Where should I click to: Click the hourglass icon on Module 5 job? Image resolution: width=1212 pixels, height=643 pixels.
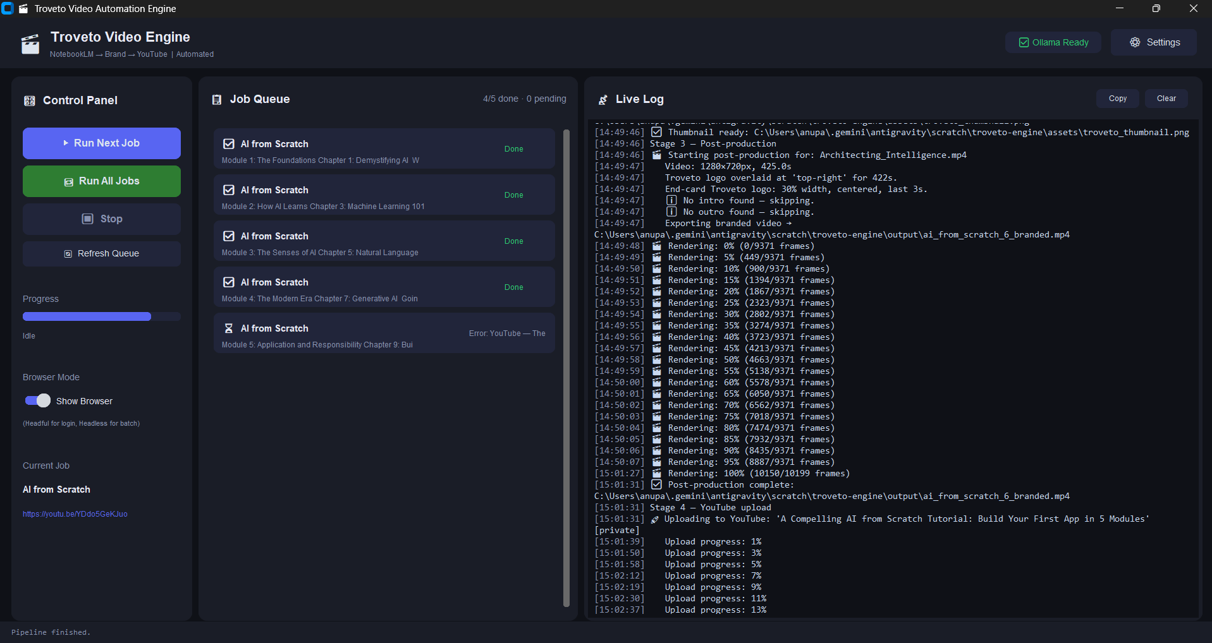229,328
